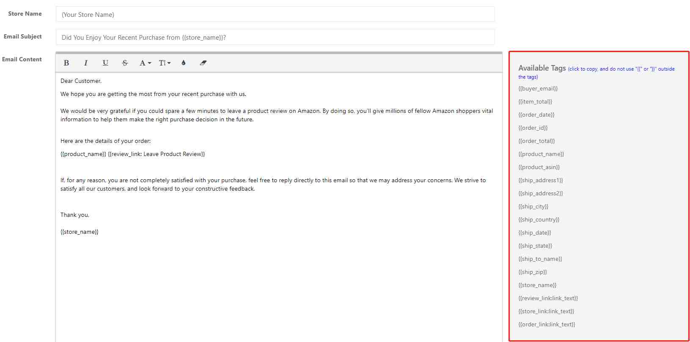
Task: Copy the {{order_id}} tag
Action: (x=533, y=128)
